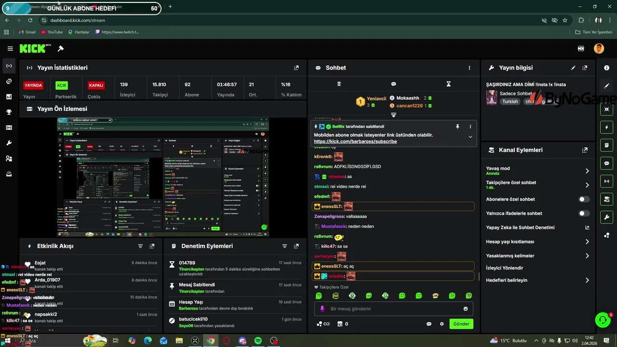Edit Yayın bilgisi with the pencil icon
The image size is (617, 347).
(573, 68)
